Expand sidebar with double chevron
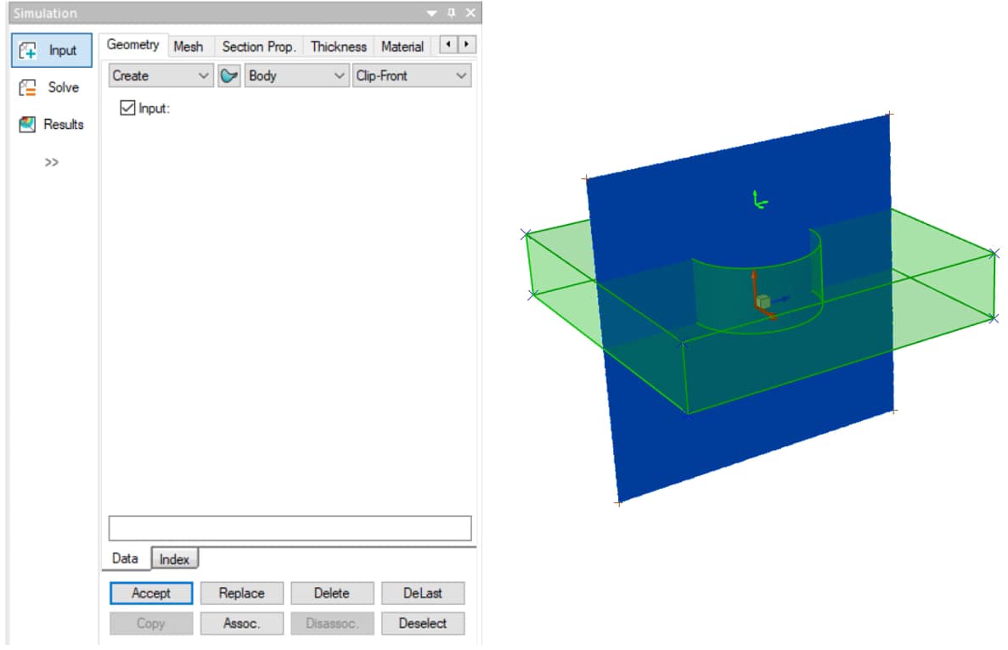The height and width of the screenshot is (650, 1008). point(52,162)
